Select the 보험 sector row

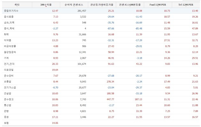click(x=101, y=123)
